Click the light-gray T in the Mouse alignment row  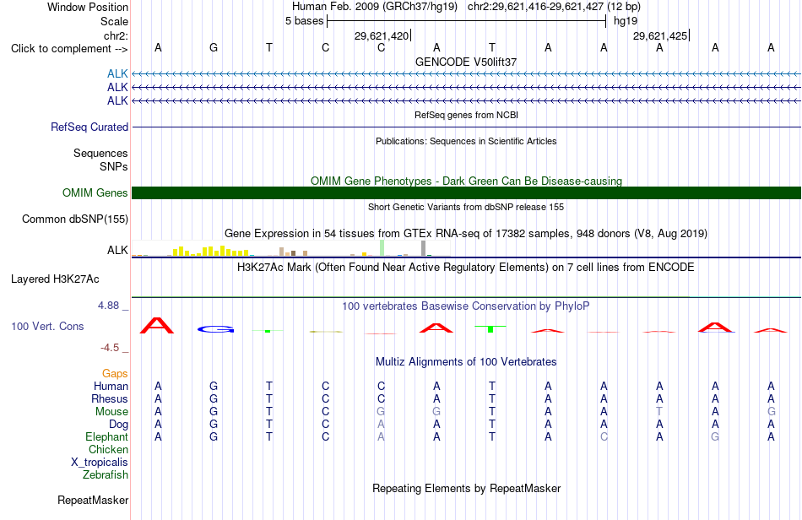pyautogui.click(x=660, y=412)
